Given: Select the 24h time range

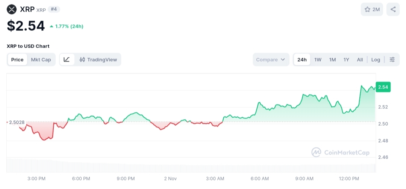Looking at the screenshot, I should point(302,60).
